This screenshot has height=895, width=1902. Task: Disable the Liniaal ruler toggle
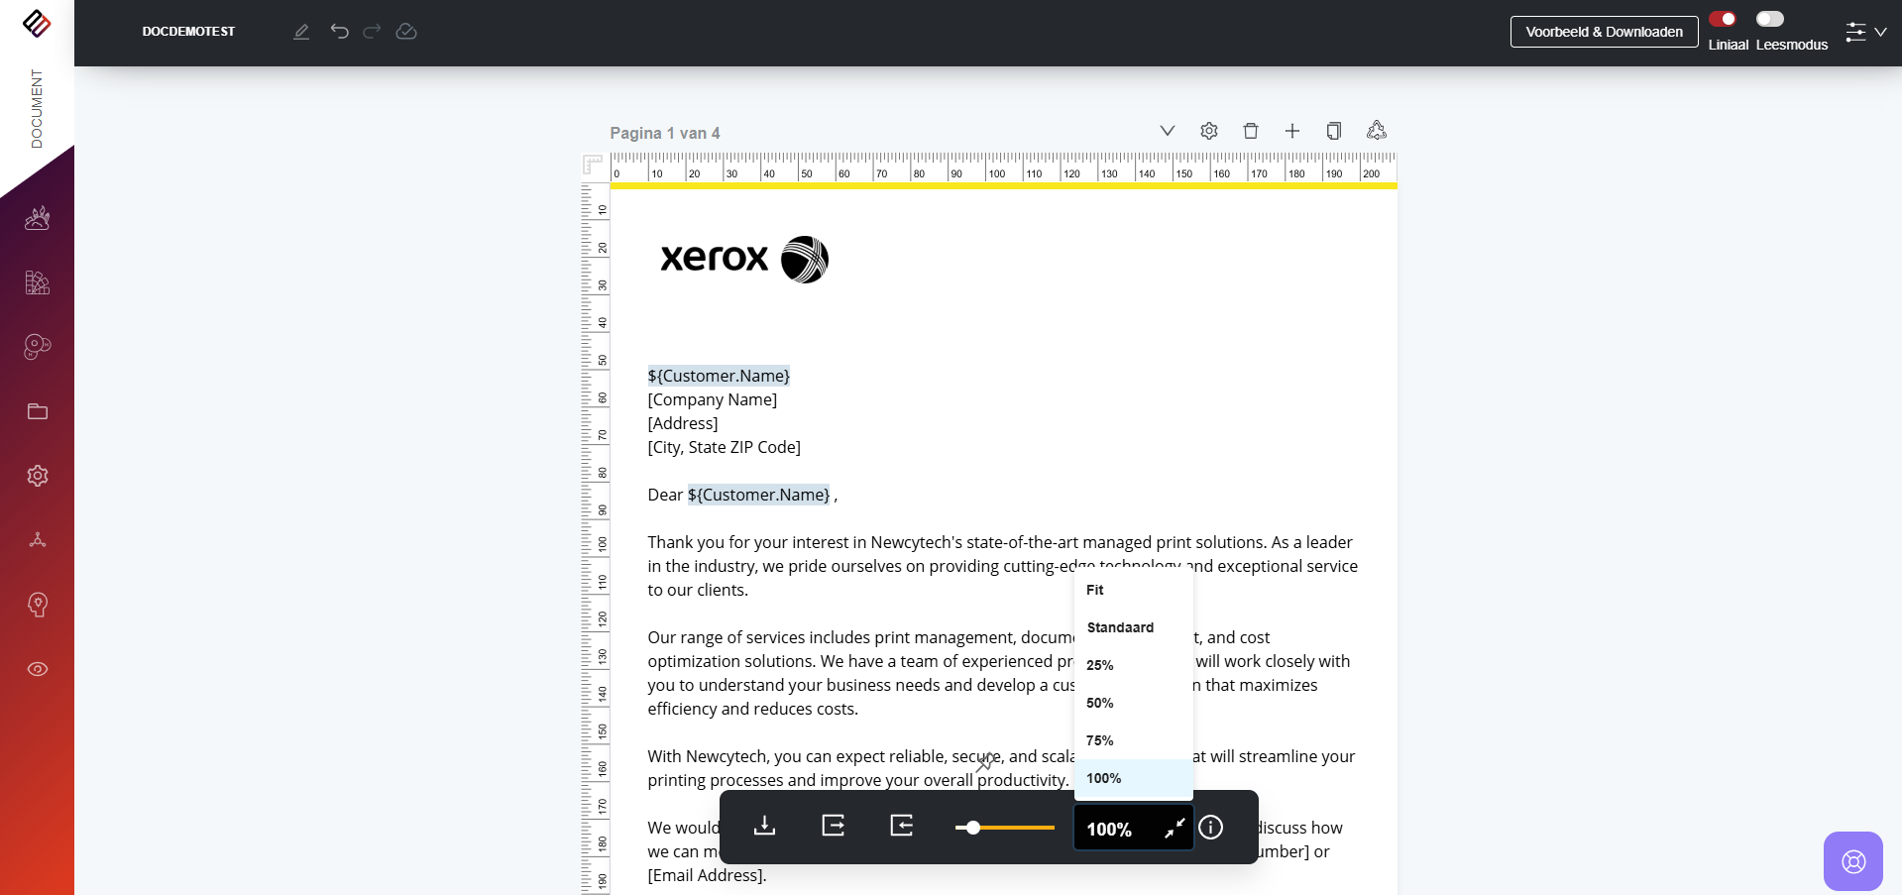pos(1723,20)
